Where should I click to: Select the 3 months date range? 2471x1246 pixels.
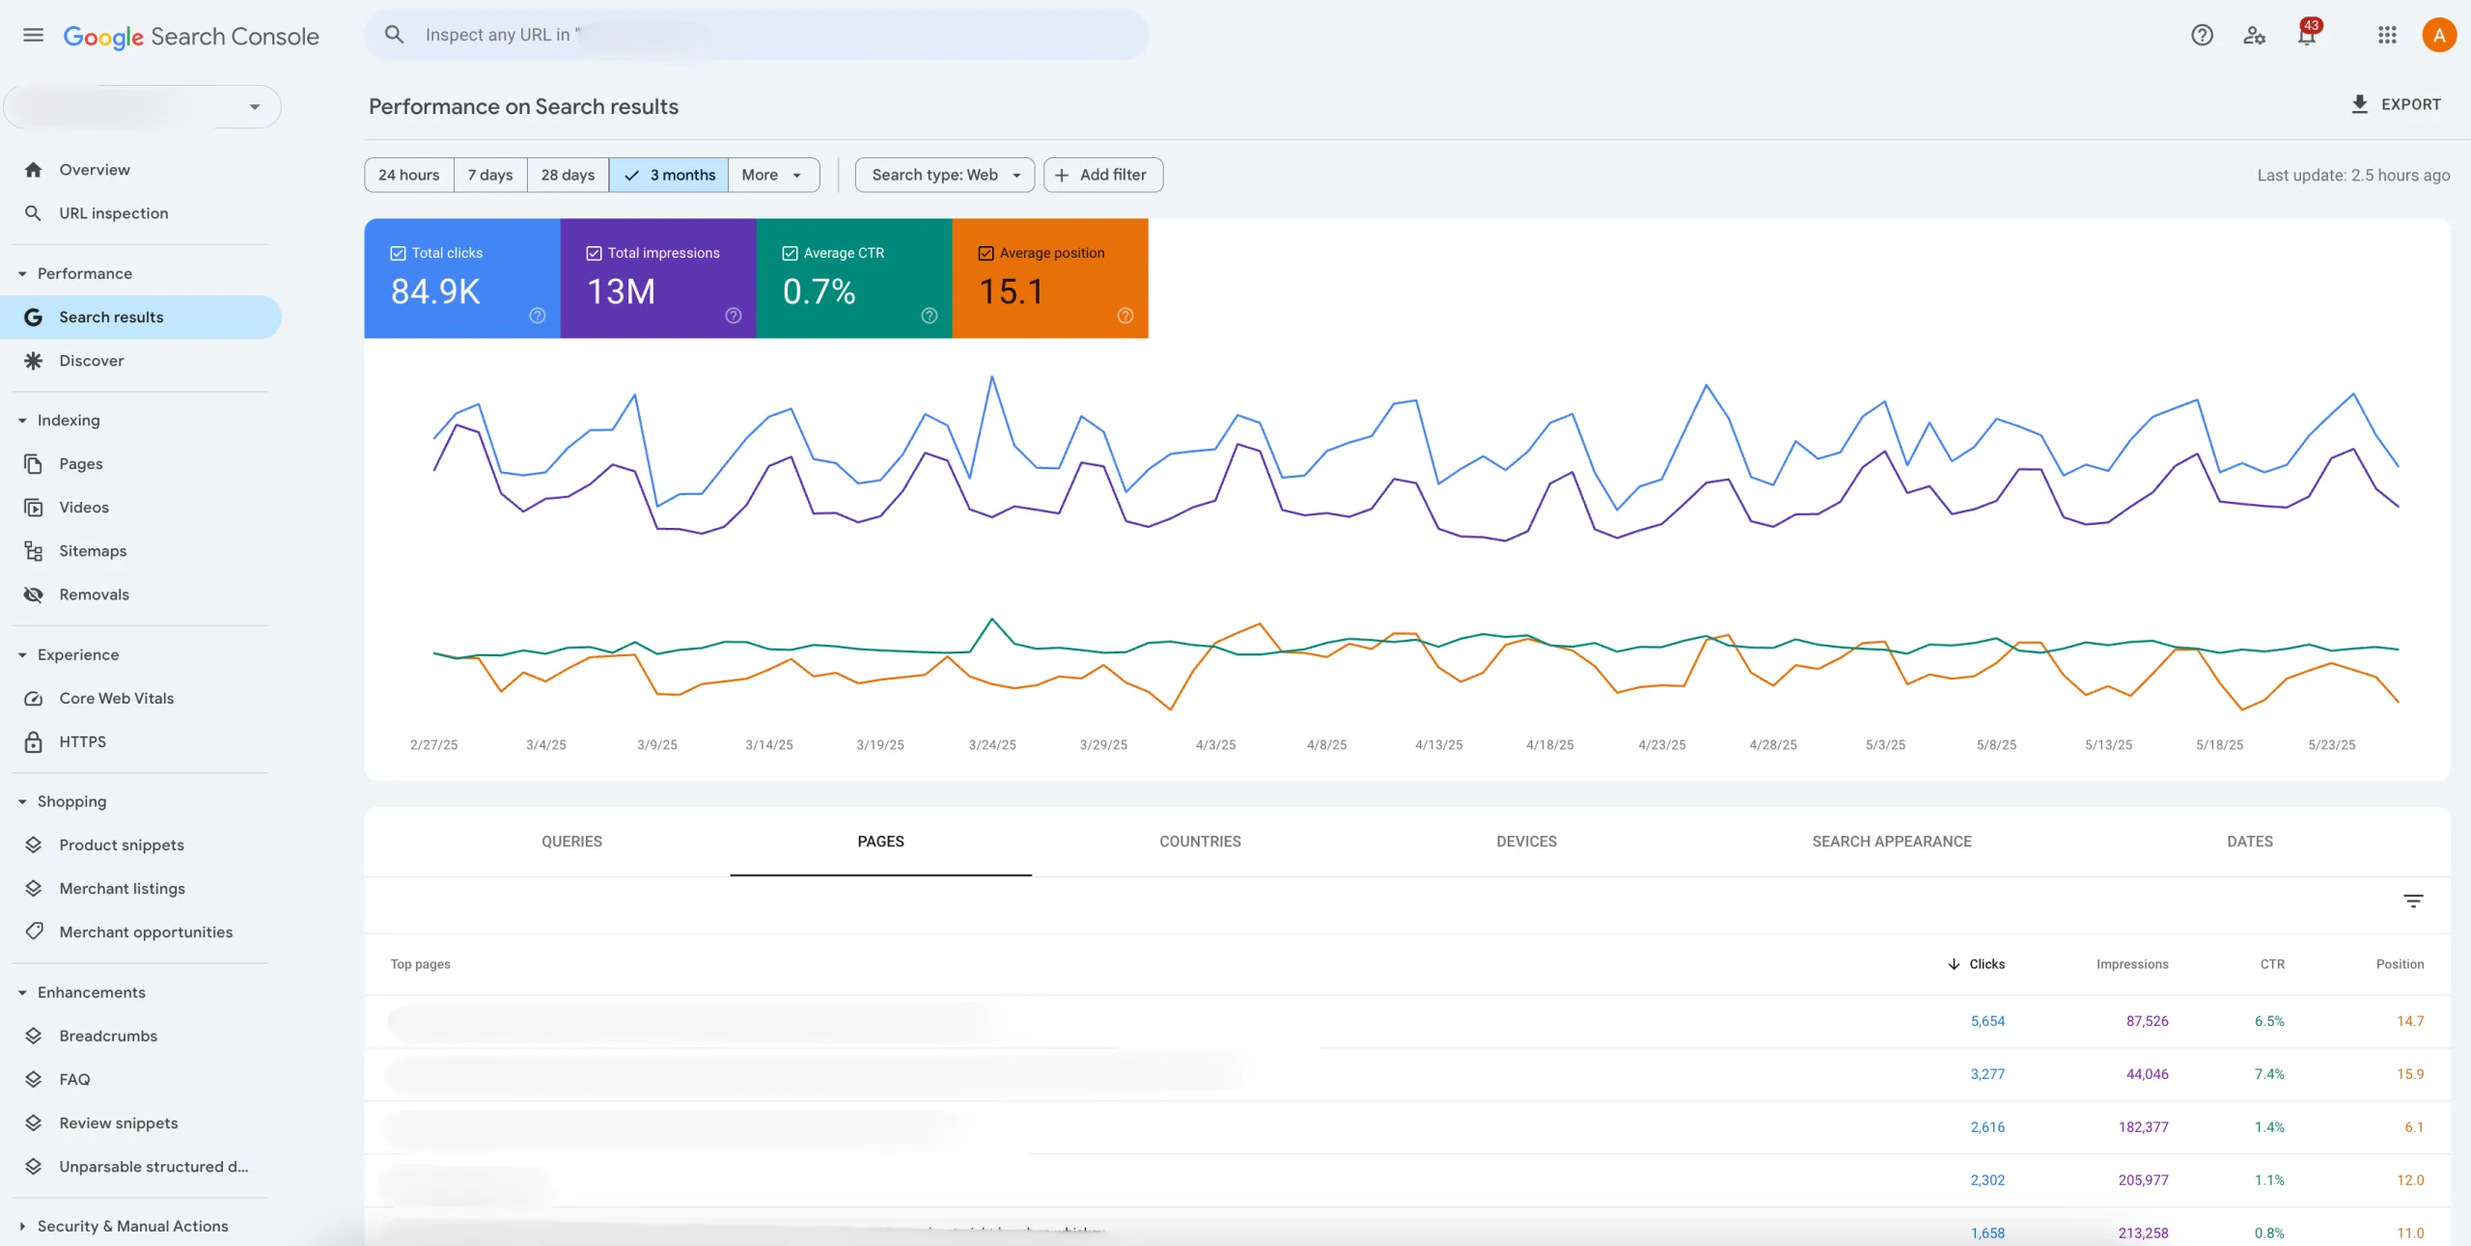(669, 175)
